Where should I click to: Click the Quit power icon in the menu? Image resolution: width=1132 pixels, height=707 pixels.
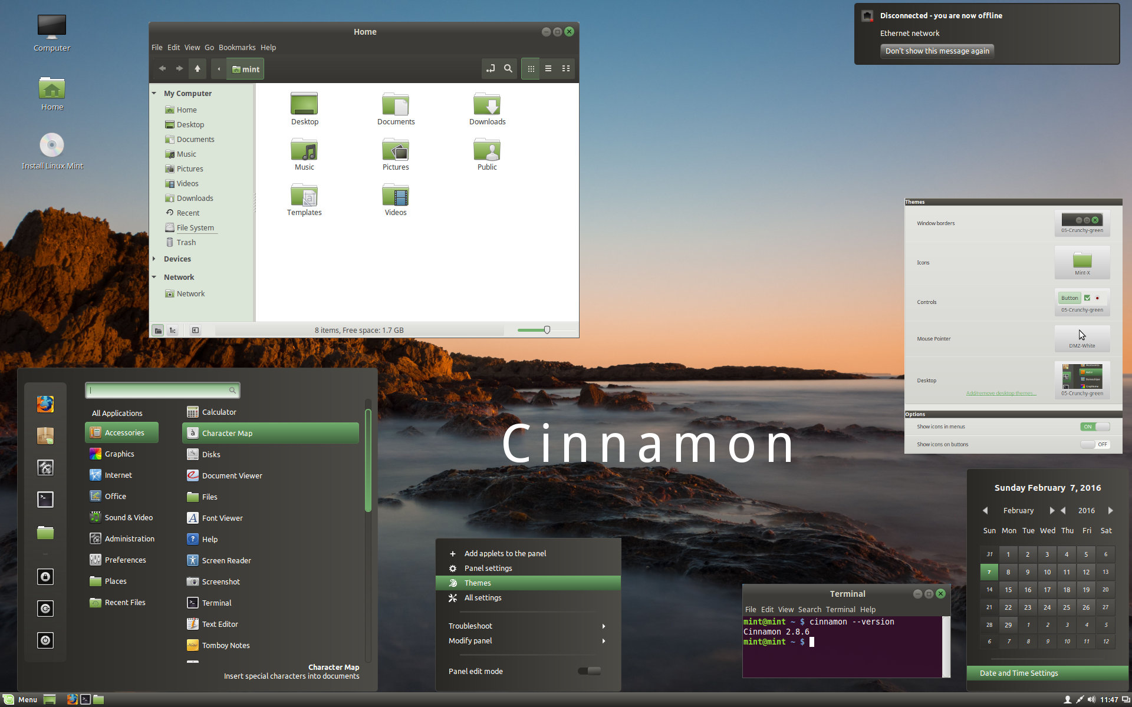pos(45,640)
